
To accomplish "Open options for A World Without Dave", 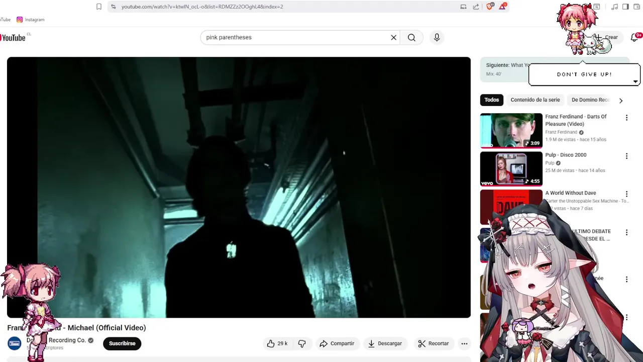I will [626, 194].
